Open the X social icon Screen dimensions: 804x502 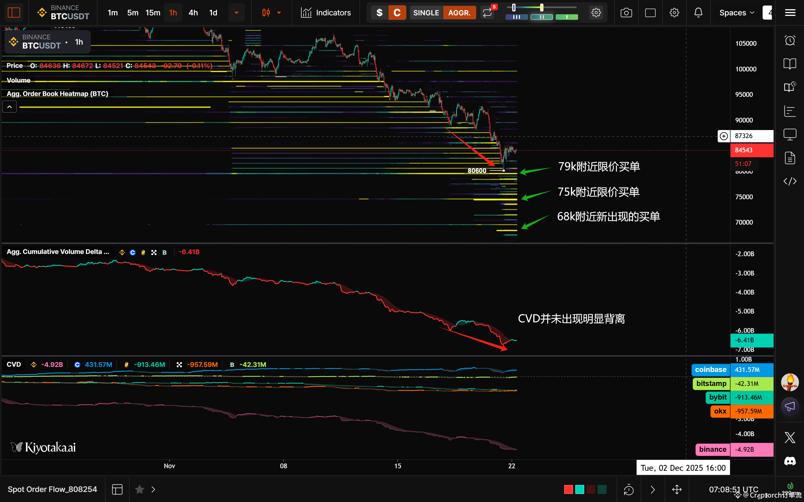pyautogui.click(x=790, y=437)
